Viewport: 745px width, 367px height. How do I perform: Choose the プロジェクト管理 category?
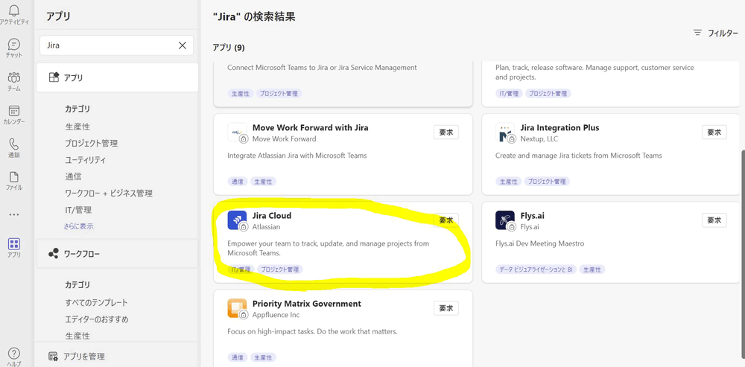pyautogui.click(x=92, y=144)
